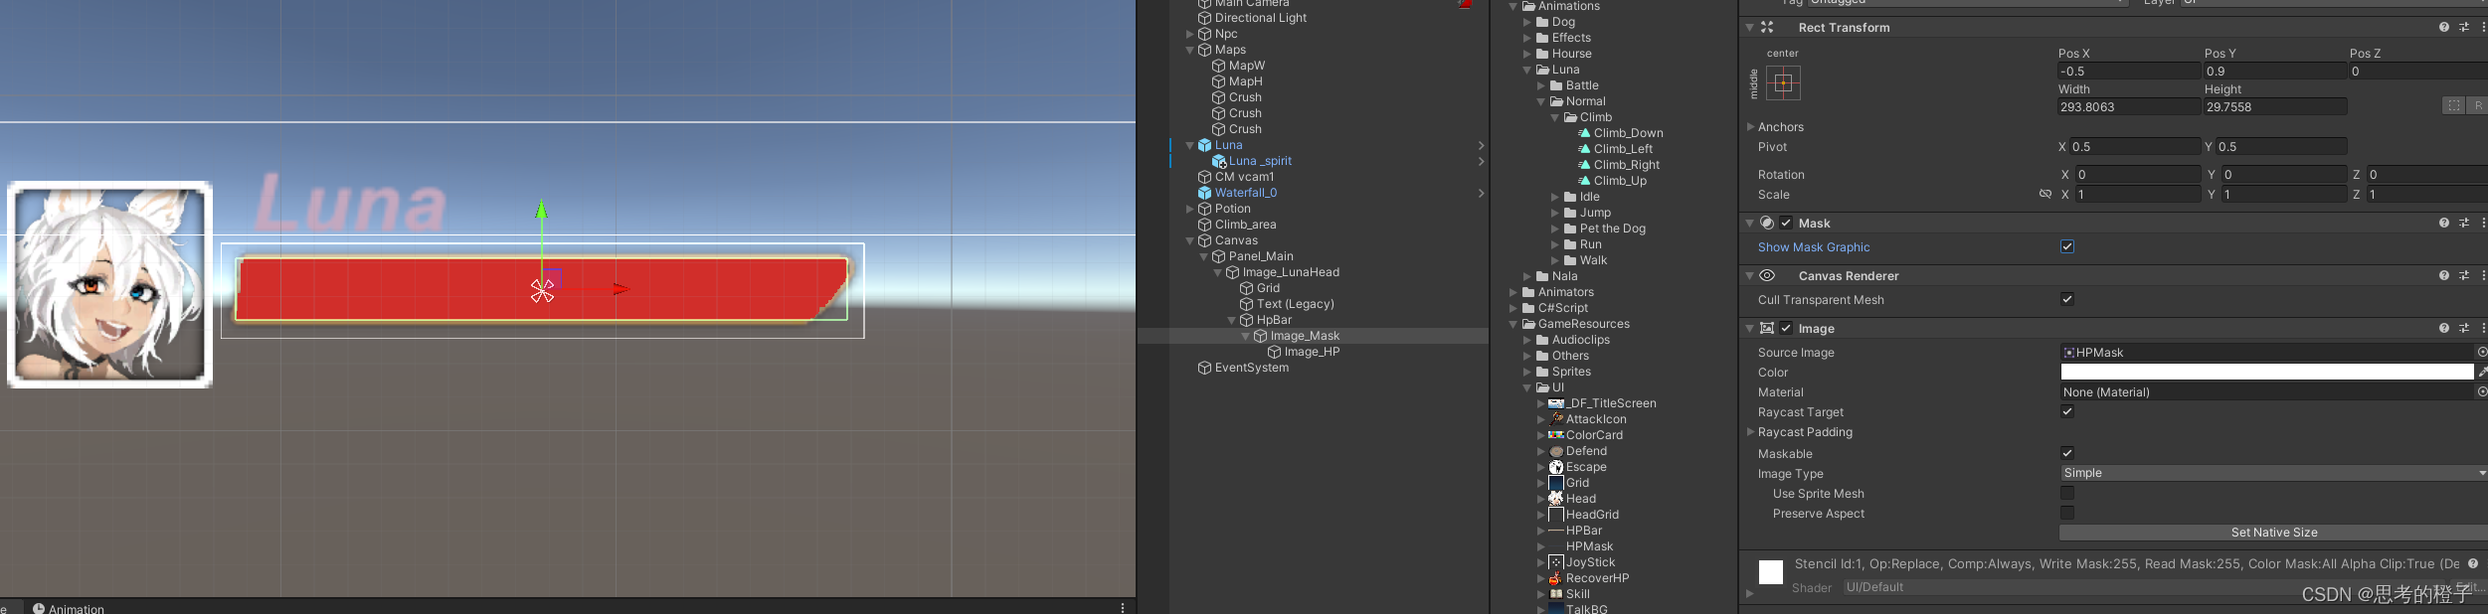
Task: Enable Preserve Aspect checkbox
Action: click(x=2067, y=513)
